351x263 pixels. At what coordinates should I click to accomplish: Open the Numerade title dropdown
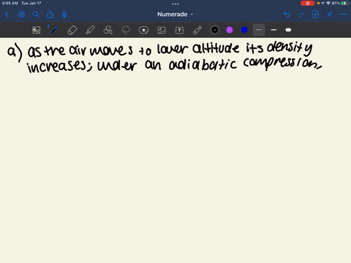[175, 15]
